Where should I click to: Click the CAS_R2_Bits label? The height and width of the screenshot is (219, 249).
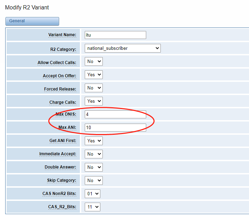(x=62, y=206)
